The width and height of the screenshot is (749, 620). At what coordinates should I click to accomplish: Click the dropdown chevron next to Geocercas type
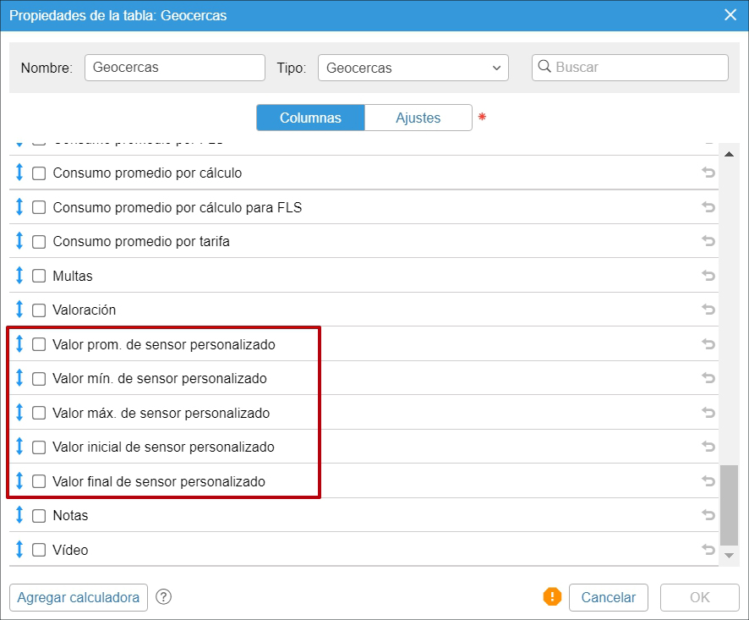point(499,67)
